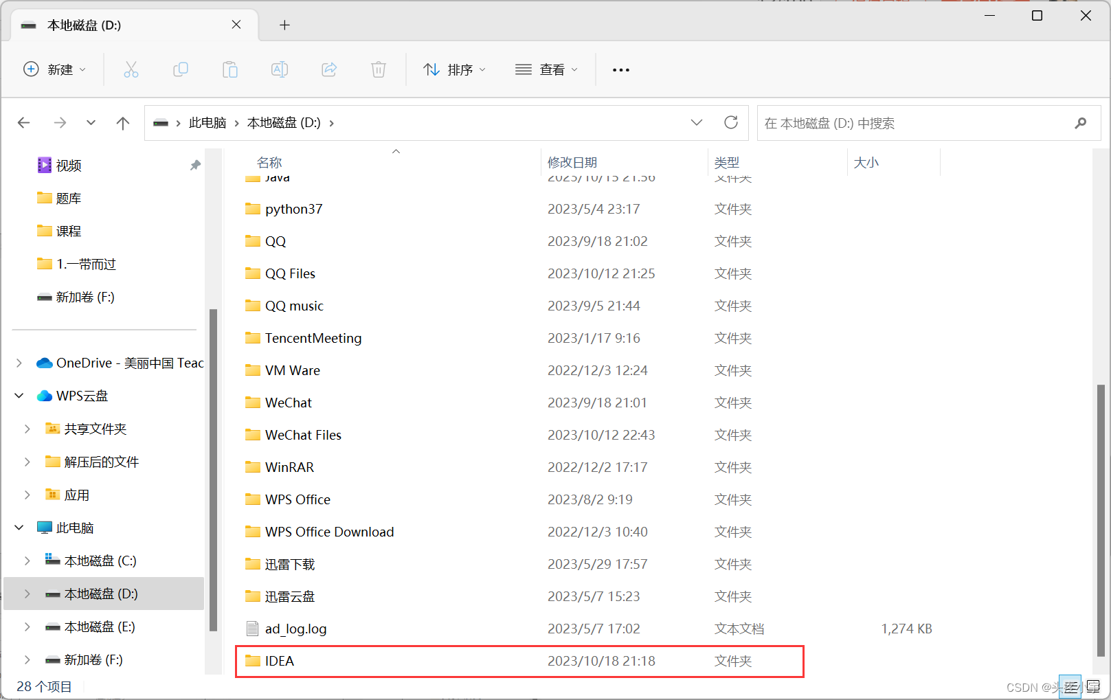Collapse the WPS云盘 tree node
This screenshot has width=1111, height=700.
pos(19,396)
